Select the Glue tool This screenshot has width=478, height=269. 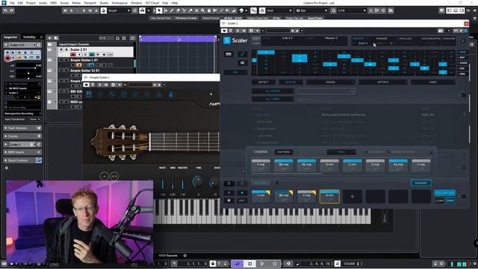[x=190, y=10]
